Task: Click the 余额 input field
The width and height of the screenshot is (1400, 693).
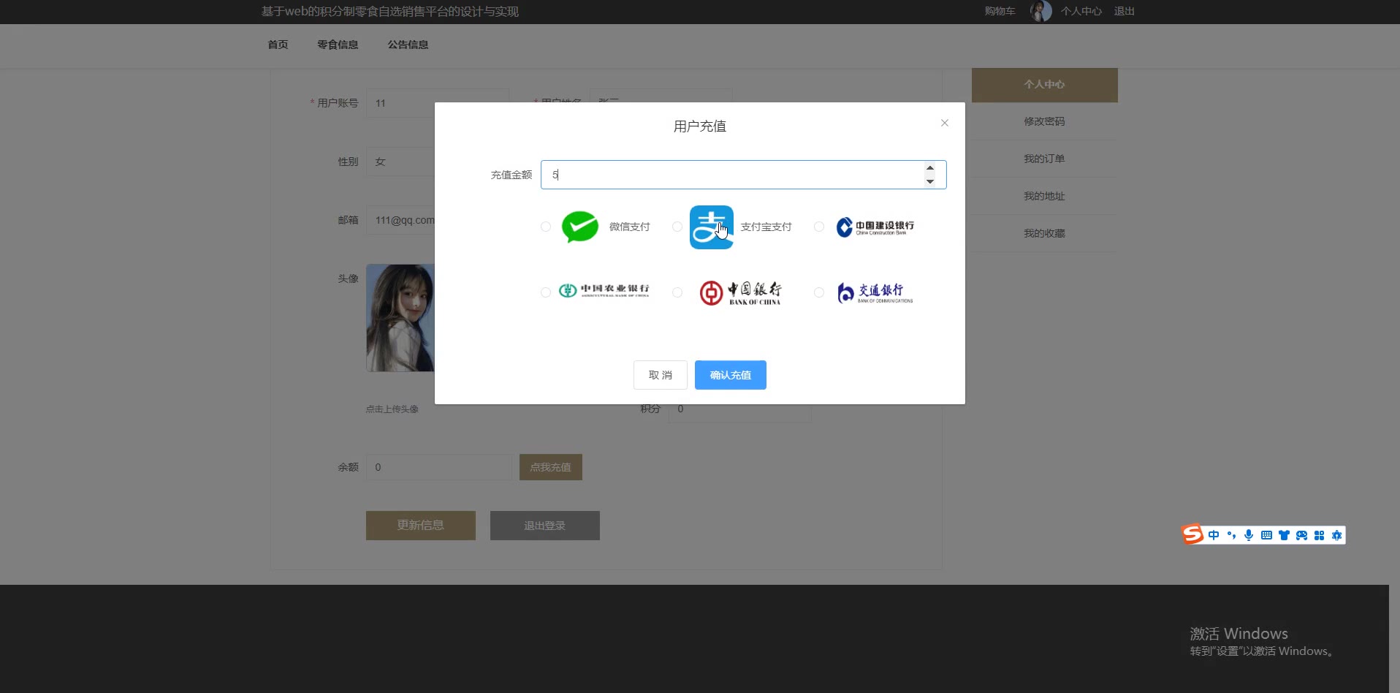Action: [x=439, y=467]
